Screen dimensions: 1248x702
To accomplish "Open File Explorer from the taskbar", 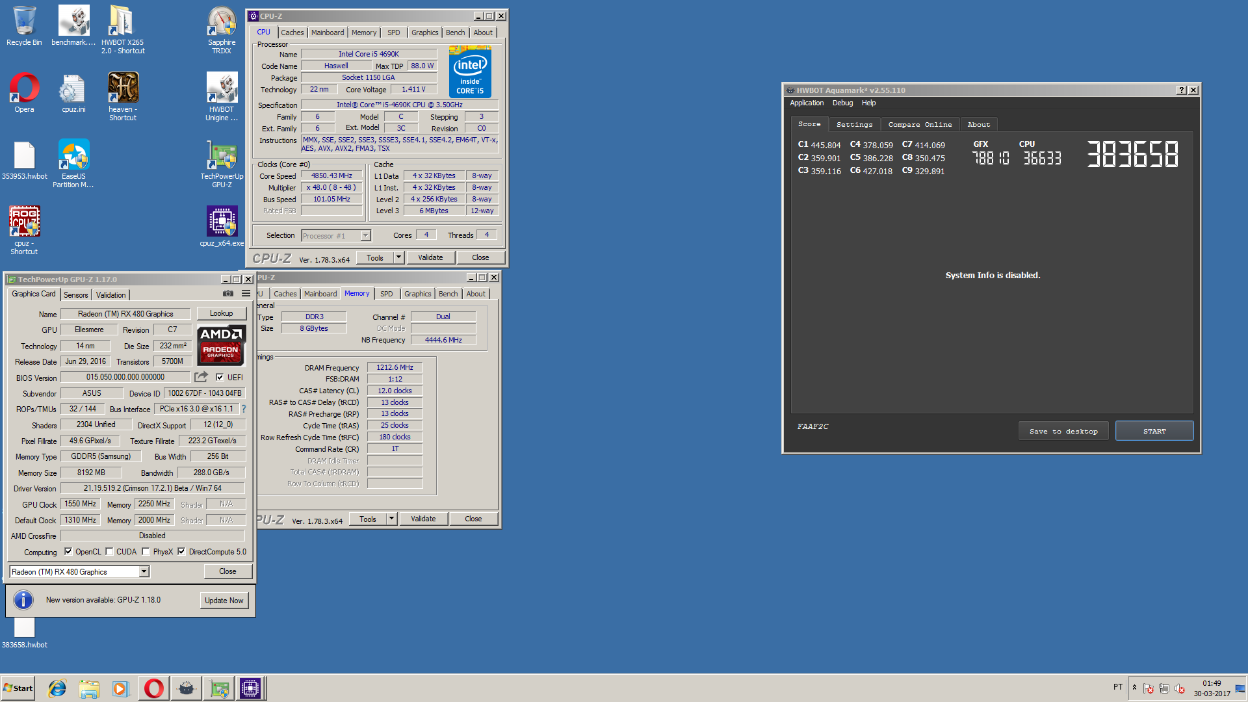I will tap(89, 688).
